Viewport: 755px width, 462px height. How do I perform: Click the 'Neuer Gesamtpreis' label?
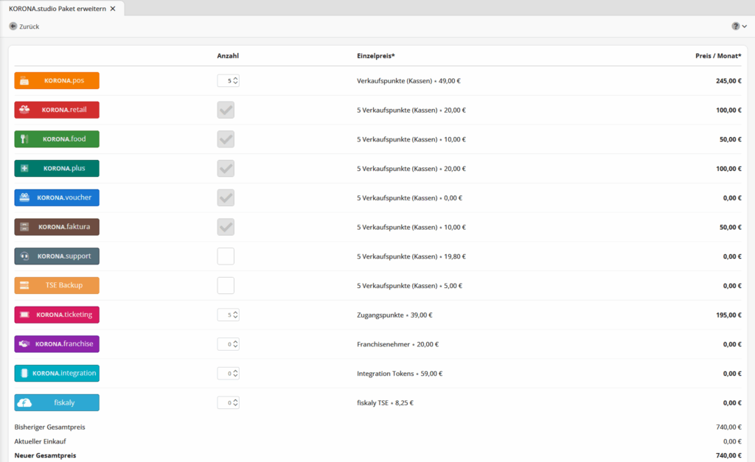click(45, 455)
